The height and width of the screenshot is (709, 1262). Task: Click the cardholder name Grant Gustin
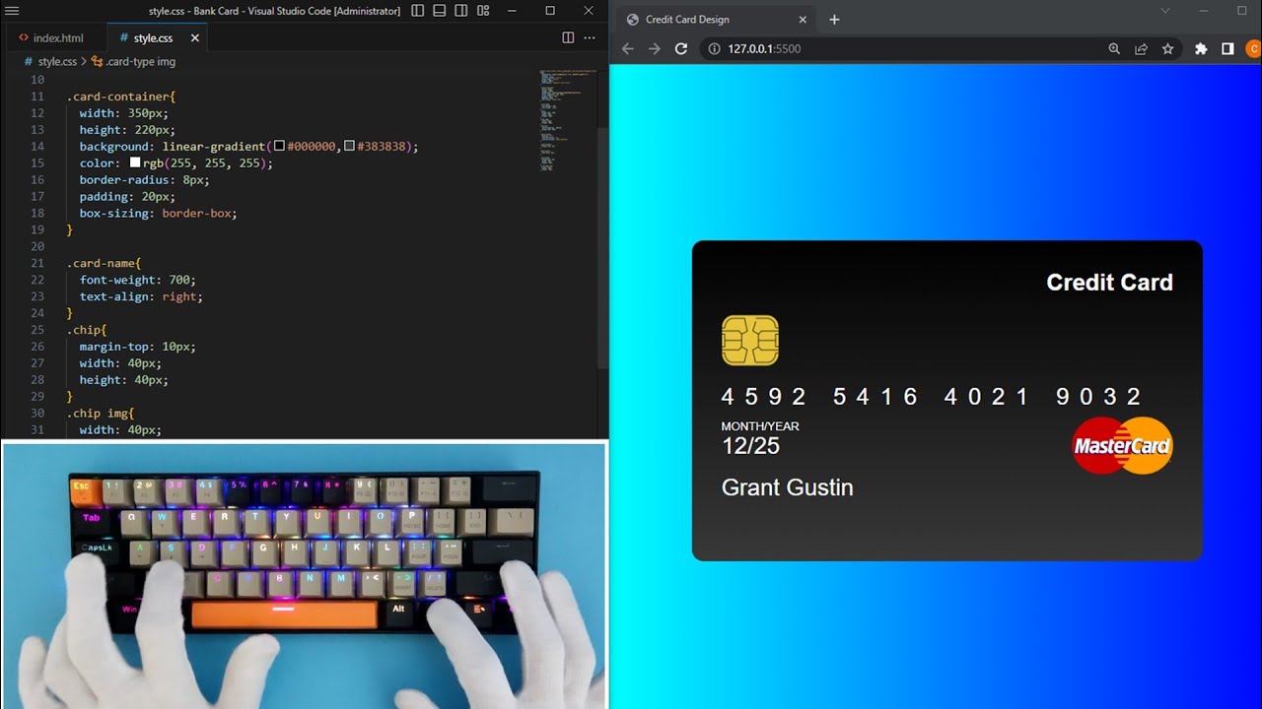coord(787,487)
